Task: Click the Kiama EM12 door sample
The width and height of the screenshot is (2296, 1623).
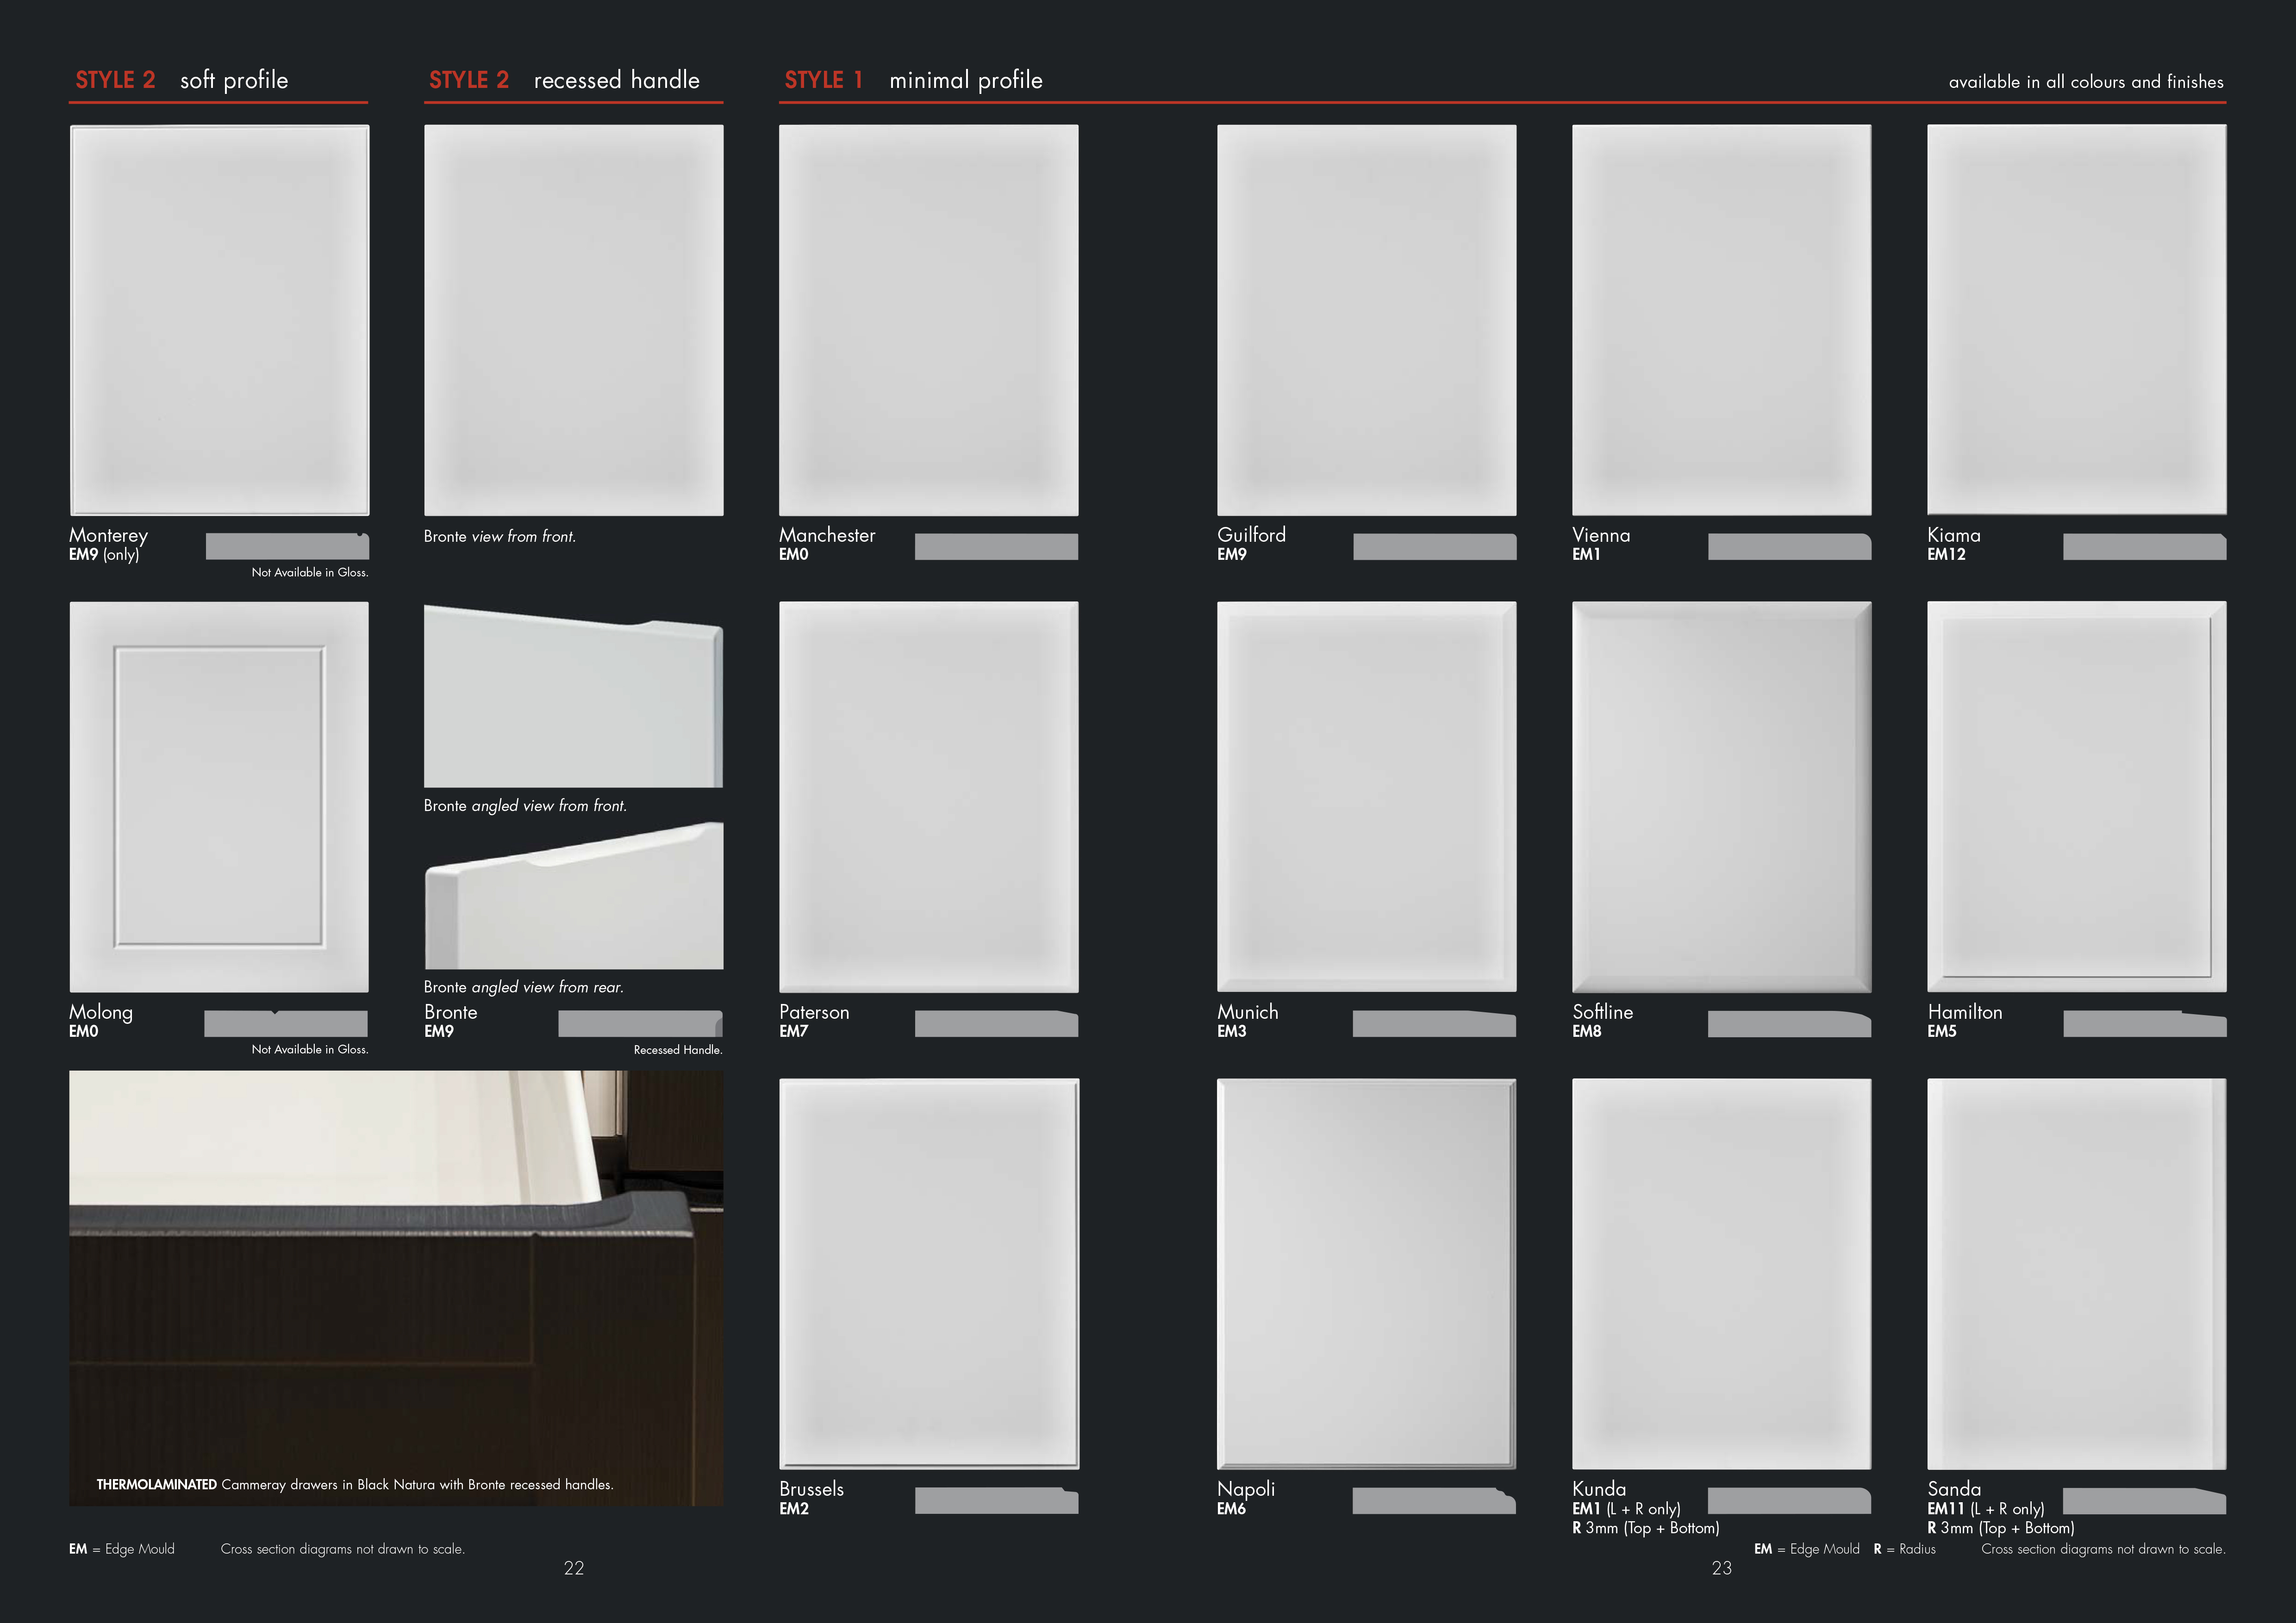Action: pos(2076,320)
